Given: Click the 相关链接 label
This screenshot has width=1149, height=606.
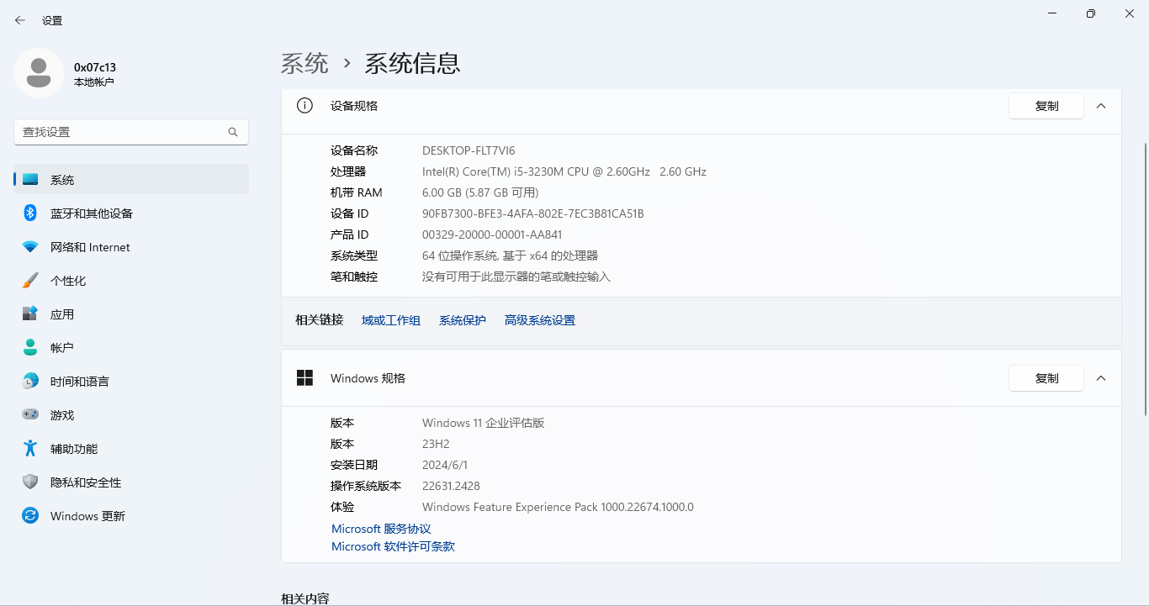Looking at the screenshot, I should pos(320,320).
